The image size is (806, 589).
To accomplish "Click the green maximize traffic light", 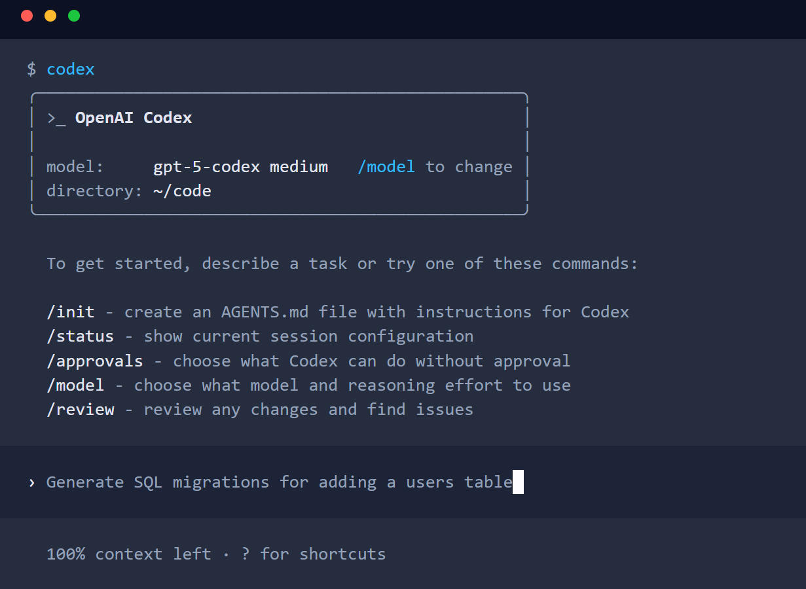I will (74, 15).
